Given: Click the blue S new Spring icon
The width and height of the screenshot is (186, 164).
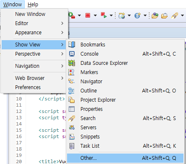Looking at the screenshot, I should (x=137, y=15).
